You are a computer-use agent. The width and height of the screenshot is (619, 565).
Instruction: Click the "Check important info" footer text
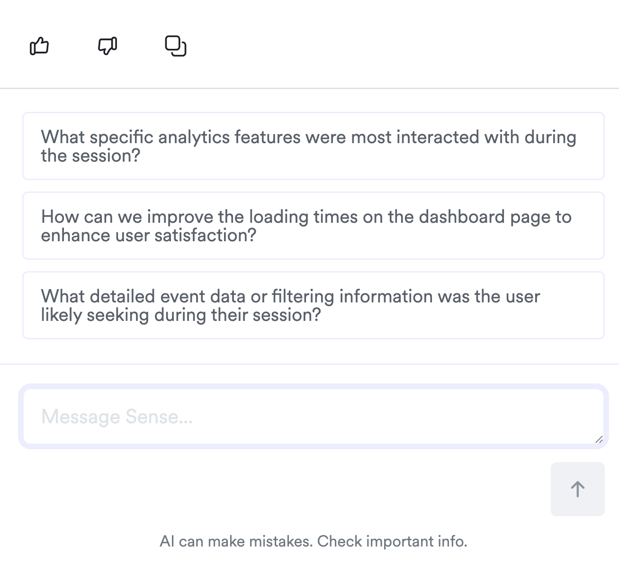(x=392, y=541)
